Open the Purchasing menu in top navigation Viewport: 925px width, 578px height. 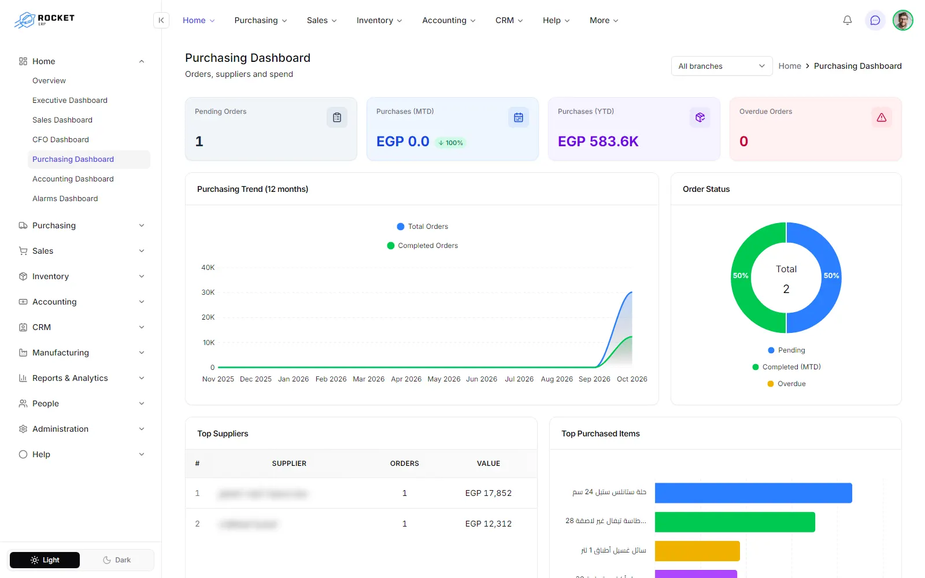(260, 20)
